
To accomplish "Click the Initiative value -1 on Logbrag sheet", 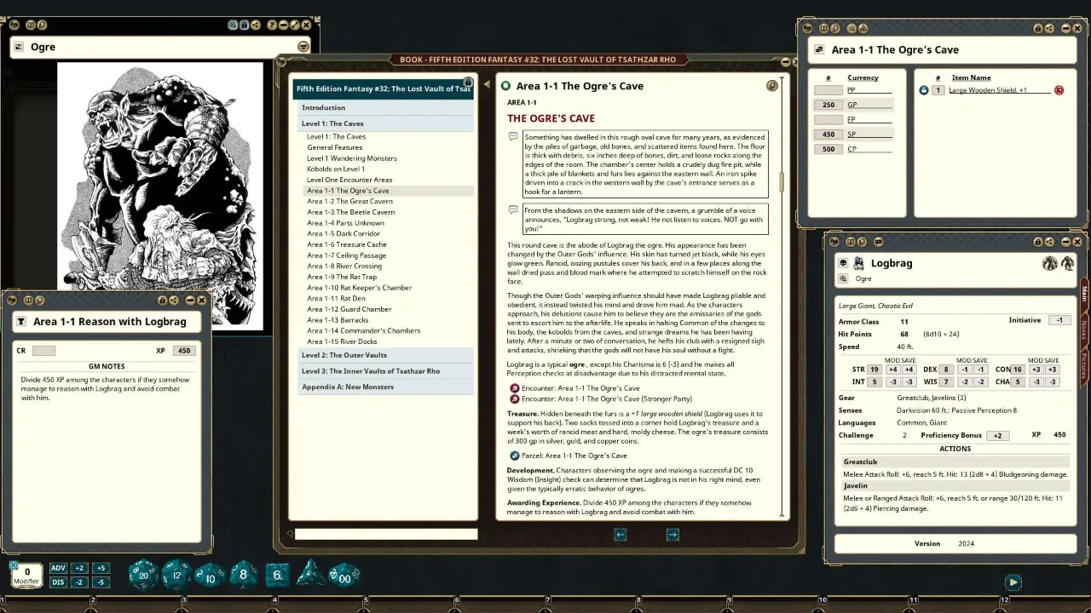I will 1059,320.
